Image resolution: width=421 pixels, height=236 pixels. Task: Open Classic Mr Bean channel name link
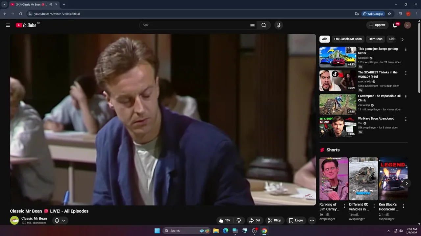(34, 218)
